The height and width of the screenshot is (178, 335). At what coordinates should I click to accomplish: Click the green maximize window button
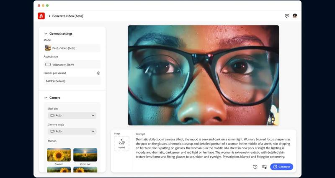pos(47,5)
